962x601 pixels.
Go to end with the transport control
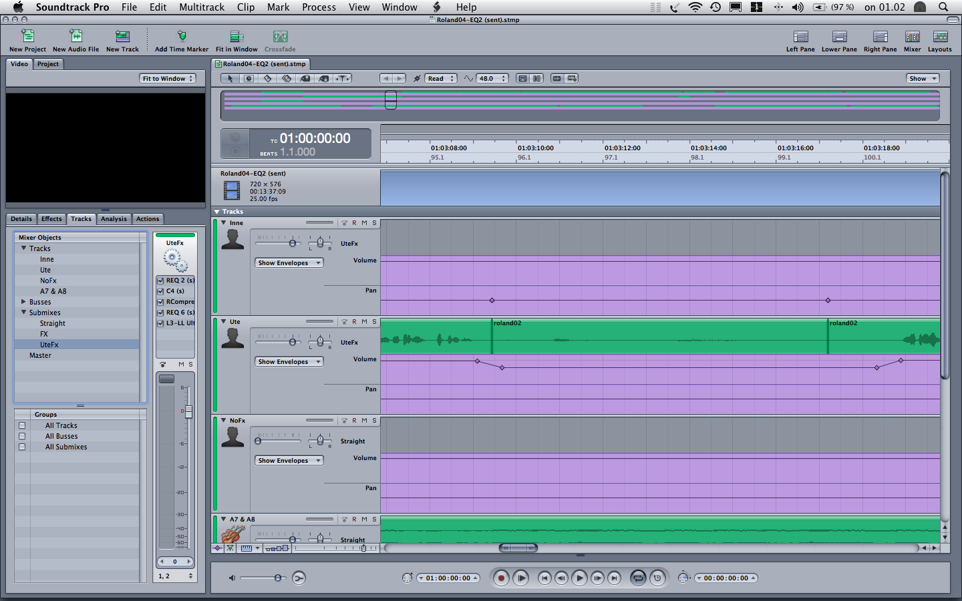point(615,578)
